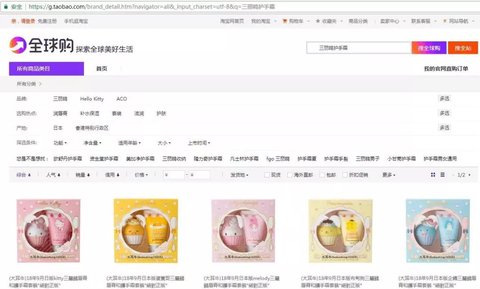This screenshot has height=289, width=480.
Task: Enable the 包邮 free shipping checkbox
Action: click(x=322, y=175)
